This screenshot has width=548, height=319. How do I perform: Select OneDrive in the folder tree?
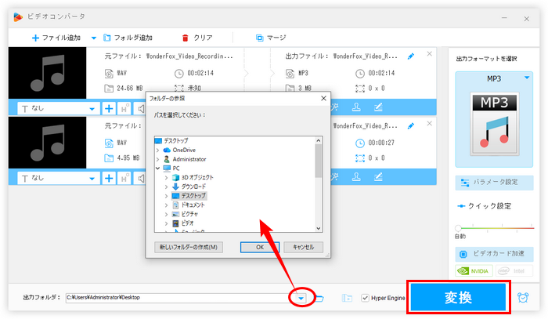(184, 150)
